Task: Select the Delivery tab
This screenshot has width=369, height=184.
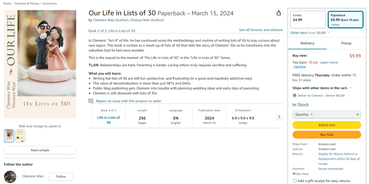Action: coord(307,43)
